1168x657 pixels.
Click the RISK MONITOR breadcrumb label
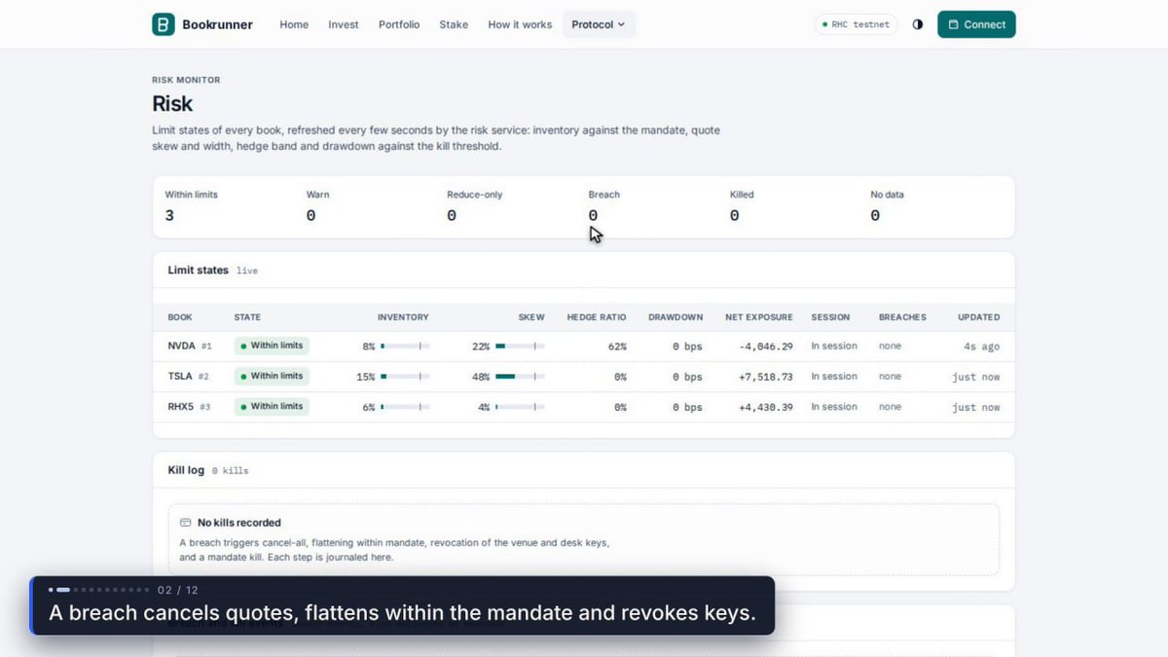pos(186,80)
